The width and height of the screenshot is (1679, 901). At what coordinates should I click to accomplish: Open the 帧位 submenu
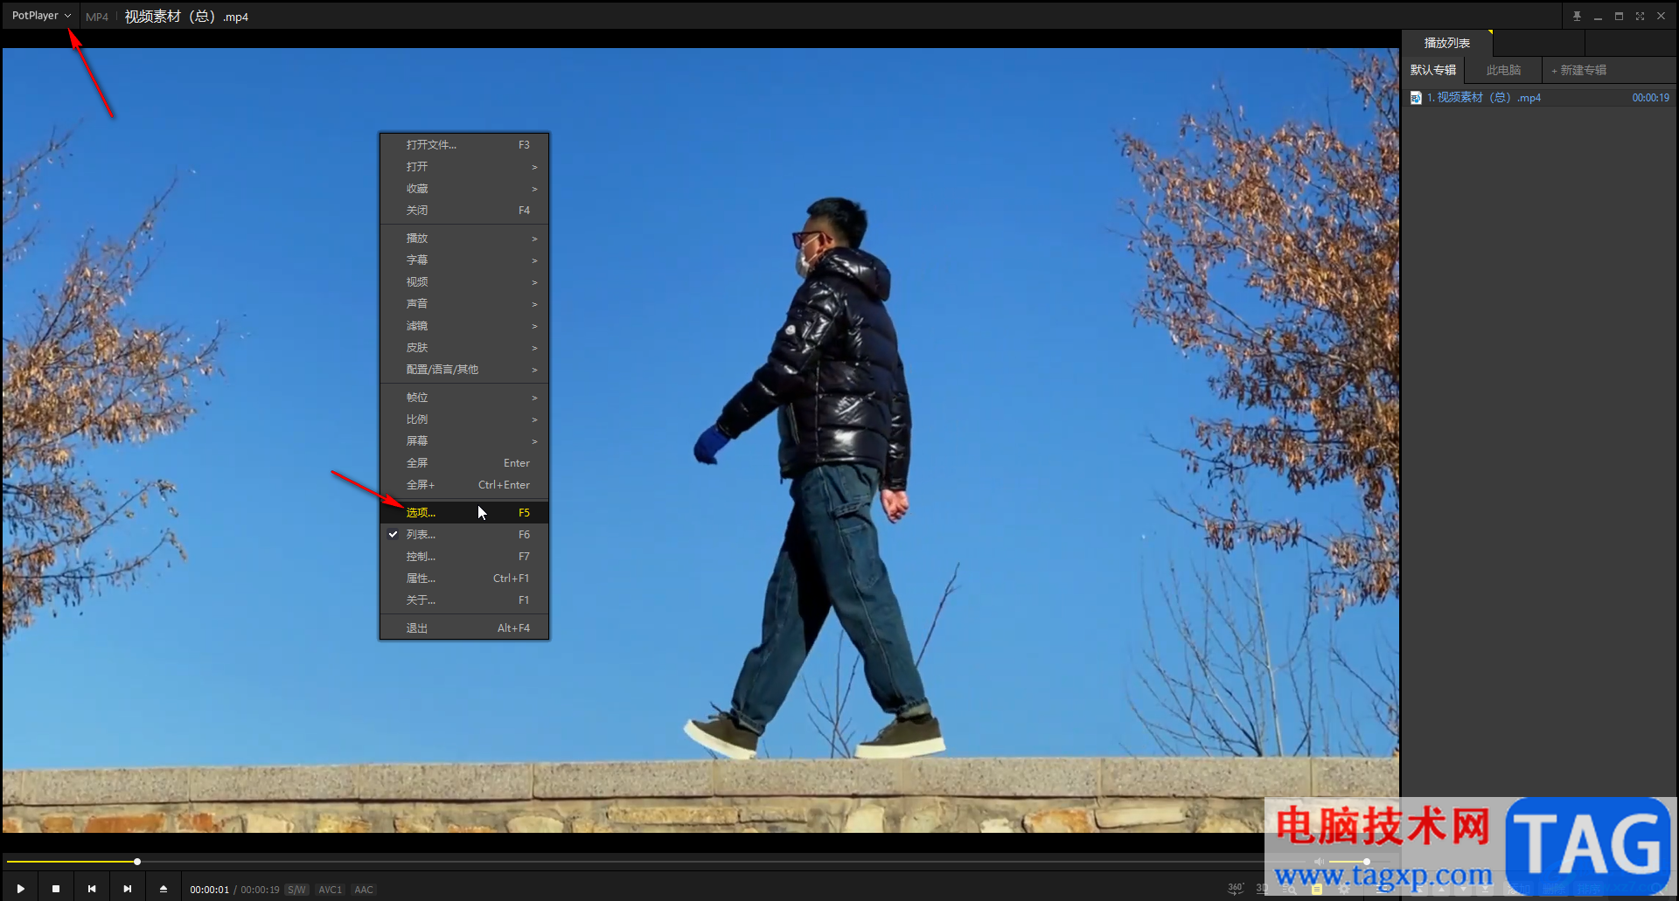point(464,398)
